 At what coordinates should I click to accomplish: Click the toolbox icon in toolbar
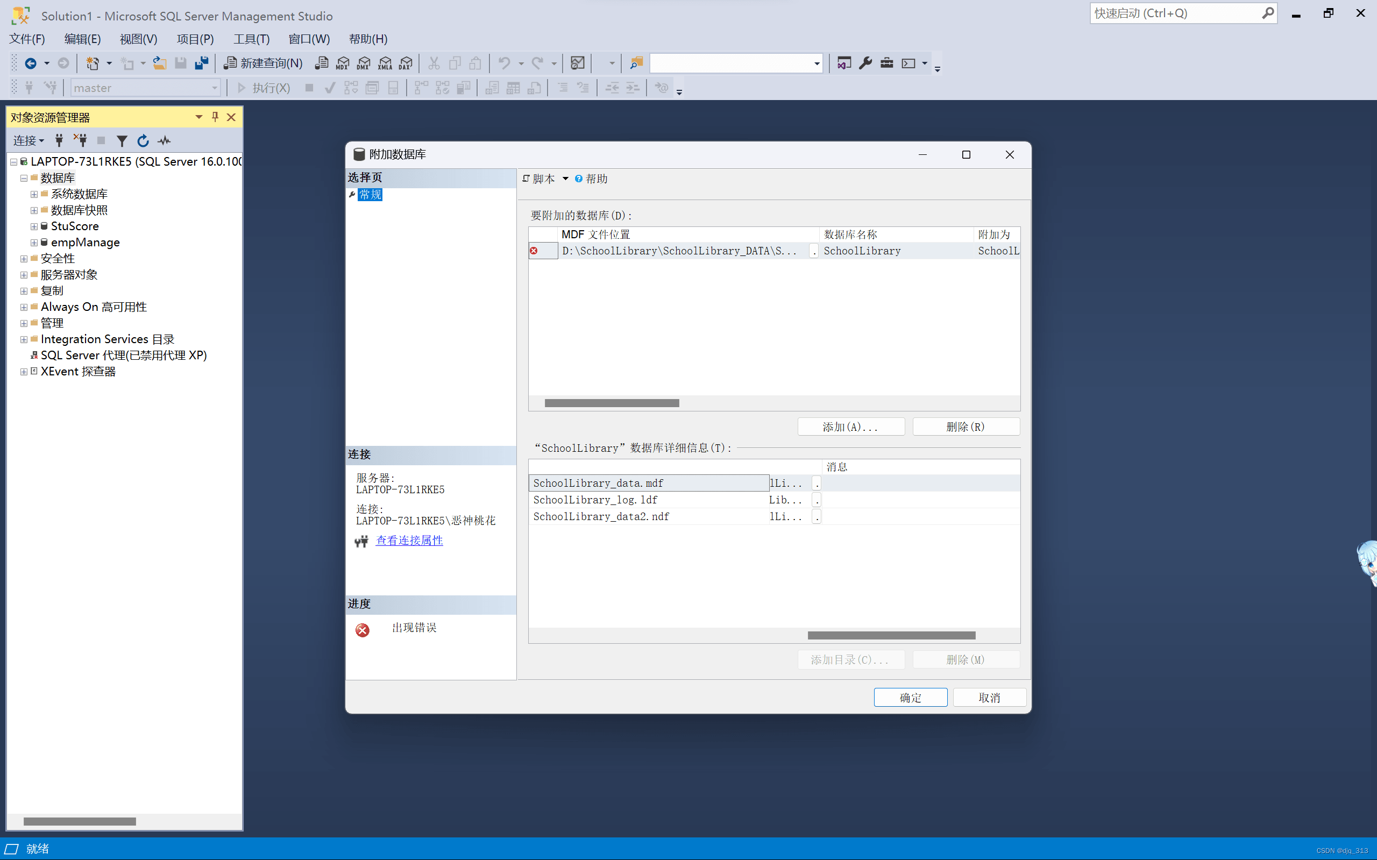point(887,63)
